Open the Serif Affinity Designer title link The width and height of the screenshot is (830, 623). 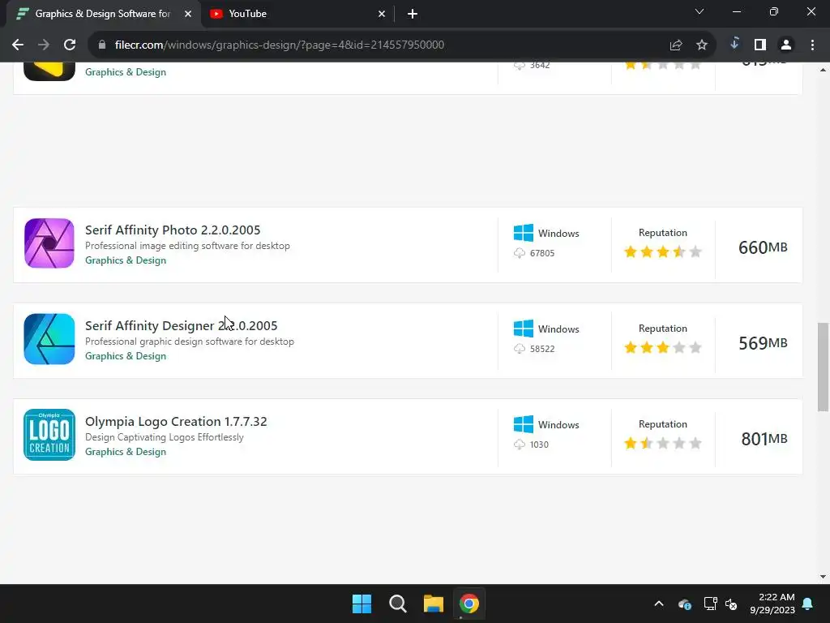(x=181, y=325)
